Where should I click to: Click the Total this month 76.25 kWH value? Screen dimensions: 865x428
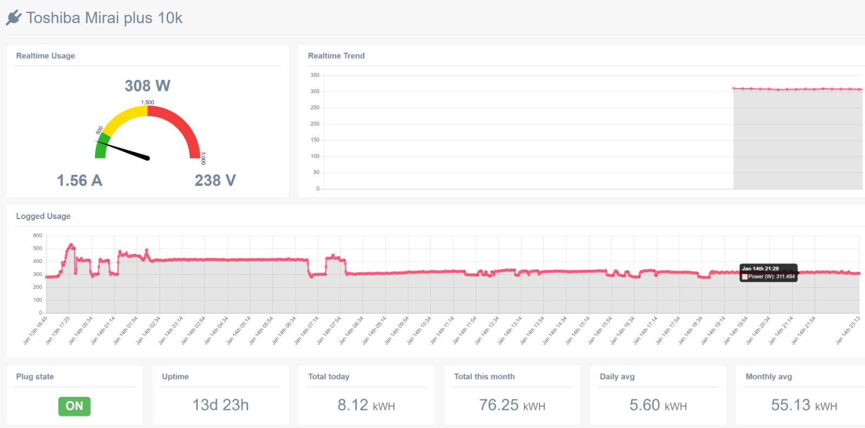(x=512, y=405)
